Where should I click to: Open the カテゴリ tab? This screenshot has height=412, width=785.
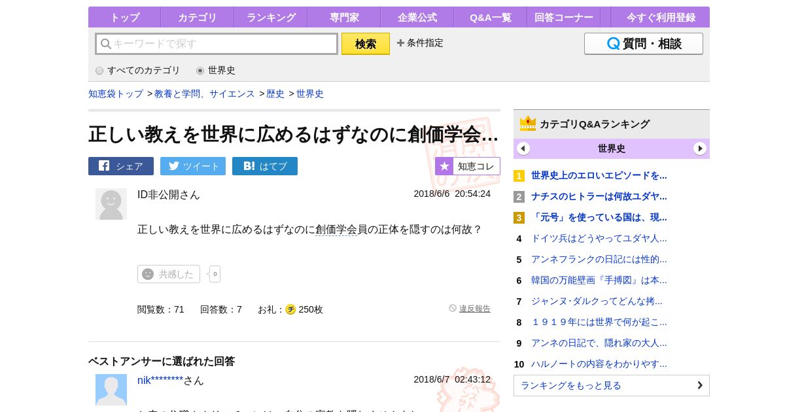[197, 17]
